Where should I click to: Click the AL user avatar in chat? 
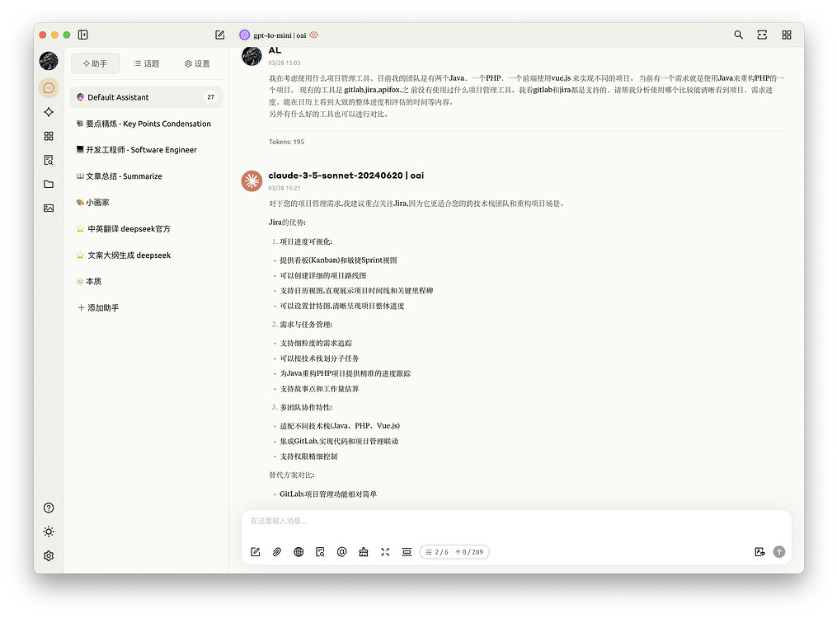252,55
